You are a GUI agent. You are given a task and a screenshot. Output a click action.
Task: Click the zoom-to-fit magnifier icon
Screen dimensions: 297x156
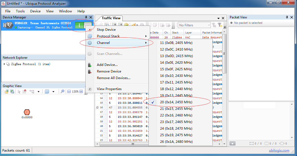[63, 91]
